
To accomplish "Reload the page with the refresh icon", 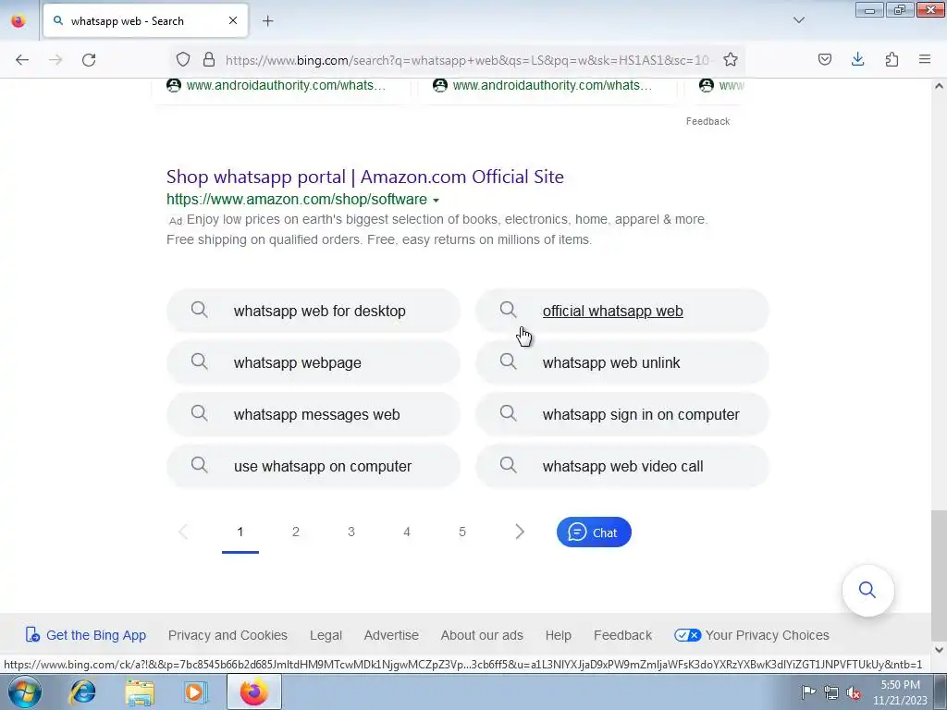I will click(x=89, y=60).
